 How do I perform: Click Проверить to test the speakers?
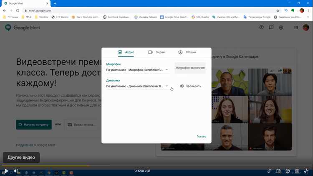click(x=190, y=86)
